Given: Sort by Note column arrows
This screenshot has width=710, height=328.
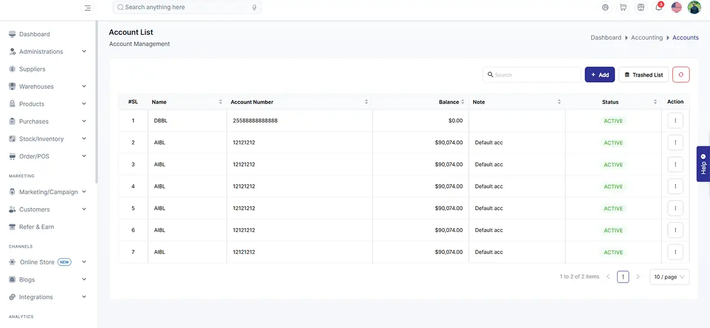Looking at the screenshot, I should tap(559, 102).
